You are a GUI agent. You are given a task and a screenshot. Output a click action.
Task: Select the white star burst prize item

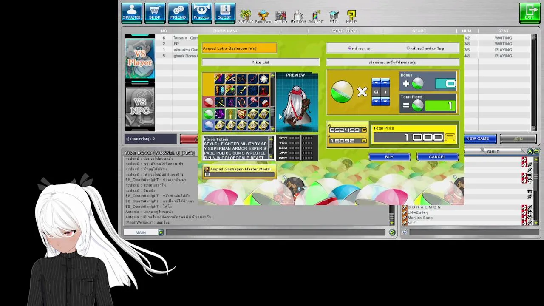click(263, 79)
